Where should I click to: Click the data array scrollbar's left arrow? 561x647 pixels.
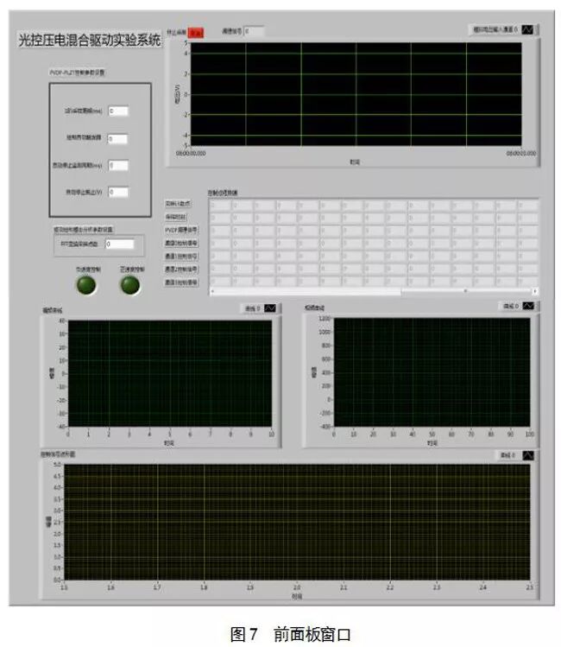(211, 291)
